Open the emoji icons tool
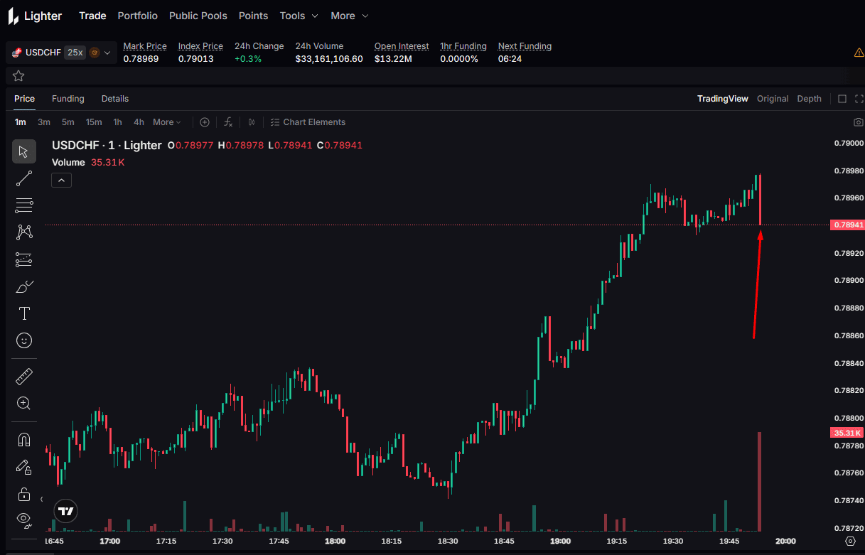 24,341
